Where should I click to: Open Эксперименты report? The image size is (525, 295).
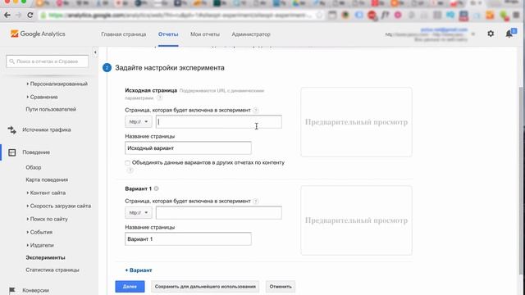[46, 257]
